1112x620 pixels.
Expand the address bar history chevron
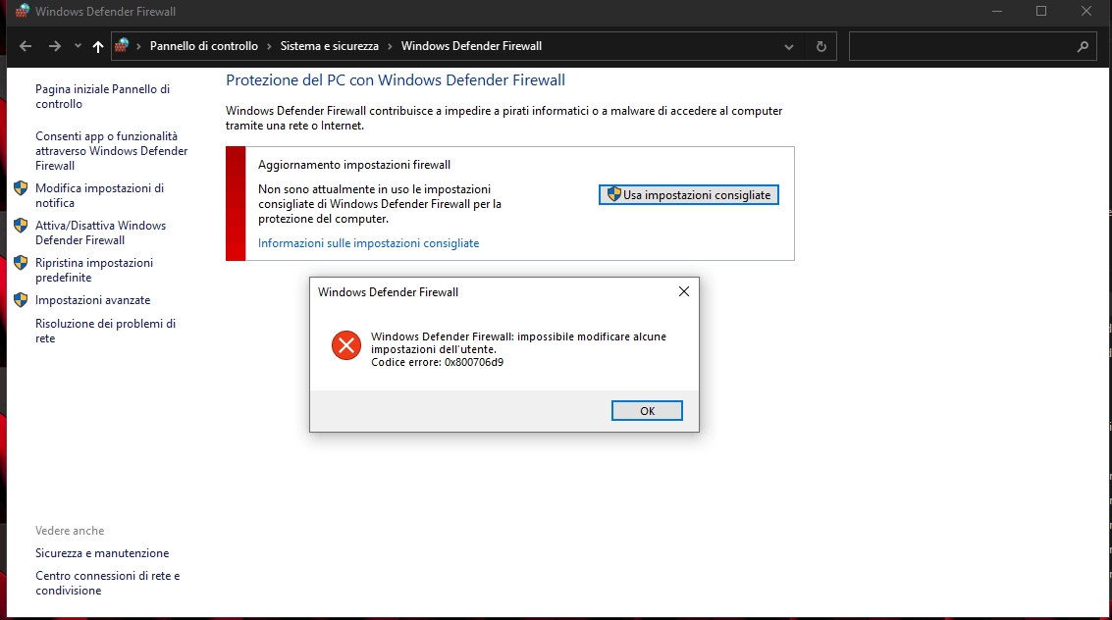[789, 47]
